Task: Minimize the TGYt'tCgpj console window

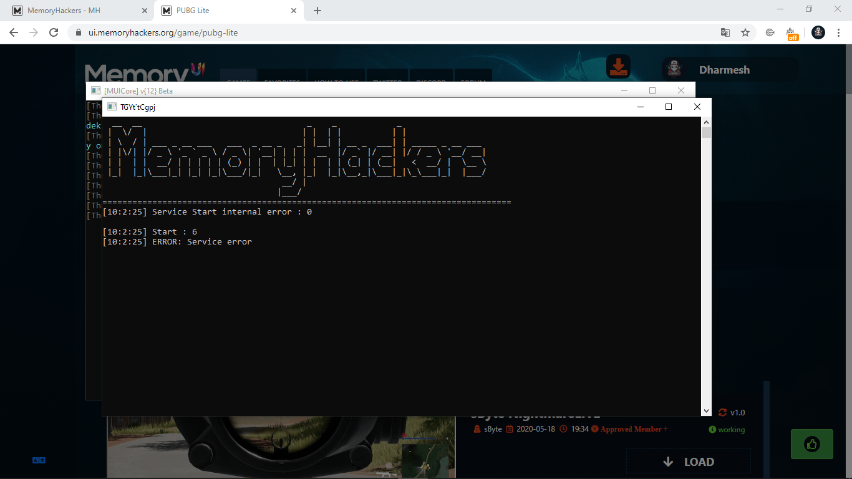Action: (x=640, y=107)
